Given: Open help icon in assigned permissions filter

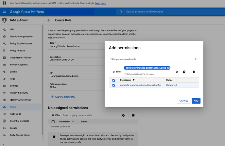Looking at the screenshot, I should coord(123,115).
